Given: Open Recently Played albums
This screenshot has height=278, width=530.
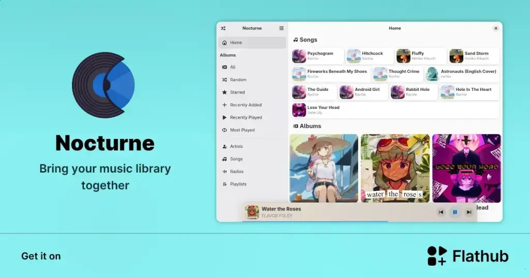Looking at the screenshot, I should click(252, 117).
